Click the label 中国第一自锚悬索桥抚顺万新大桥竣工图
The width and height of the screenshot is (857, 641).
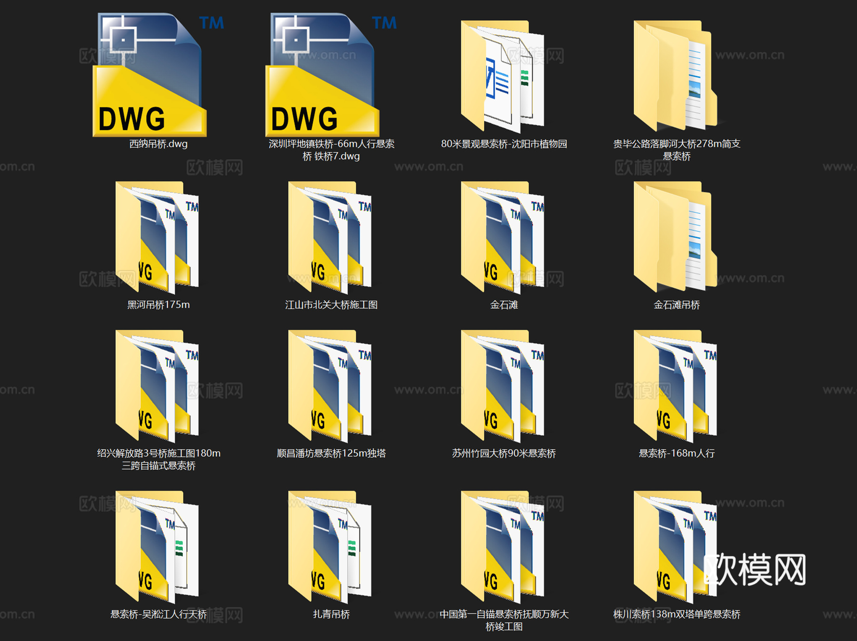504,621
